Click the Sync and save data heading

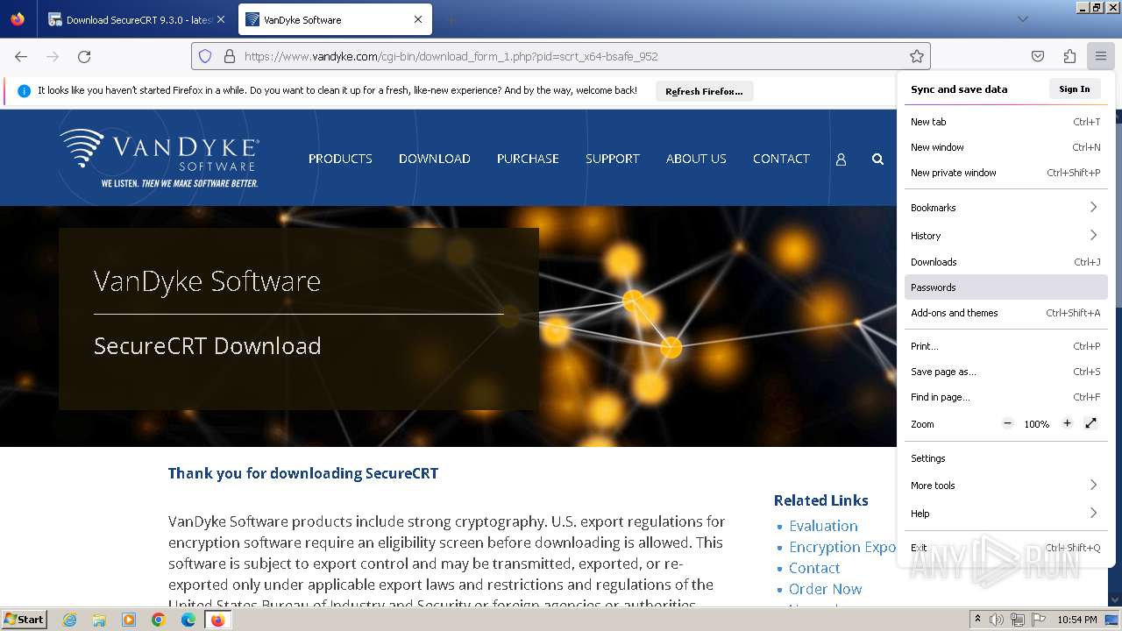[959, 89]
